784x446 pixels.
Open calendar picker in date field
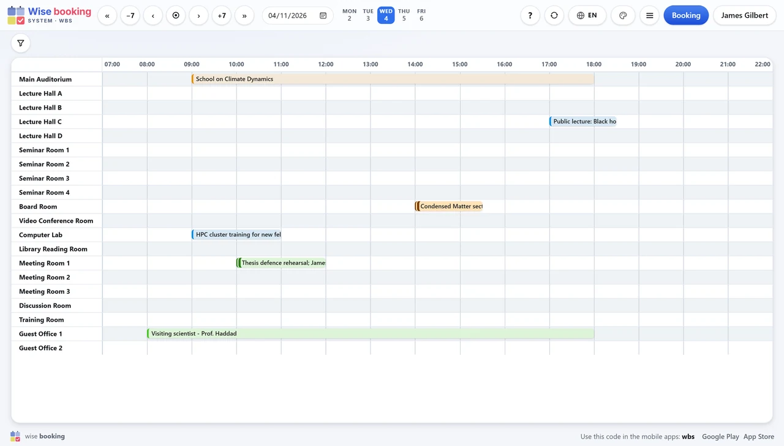pos(323,15)
